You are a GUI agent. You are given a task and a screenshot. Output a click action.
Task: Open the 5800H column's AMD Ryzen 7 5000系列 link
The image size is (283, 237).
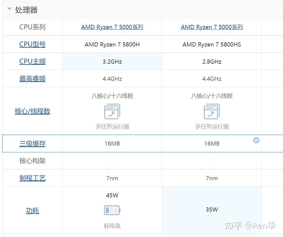pos(112,27)
